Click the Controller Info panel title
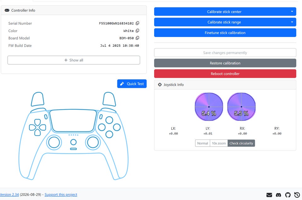The height and width of the screenshot is (200, 302). click(23, 10)
